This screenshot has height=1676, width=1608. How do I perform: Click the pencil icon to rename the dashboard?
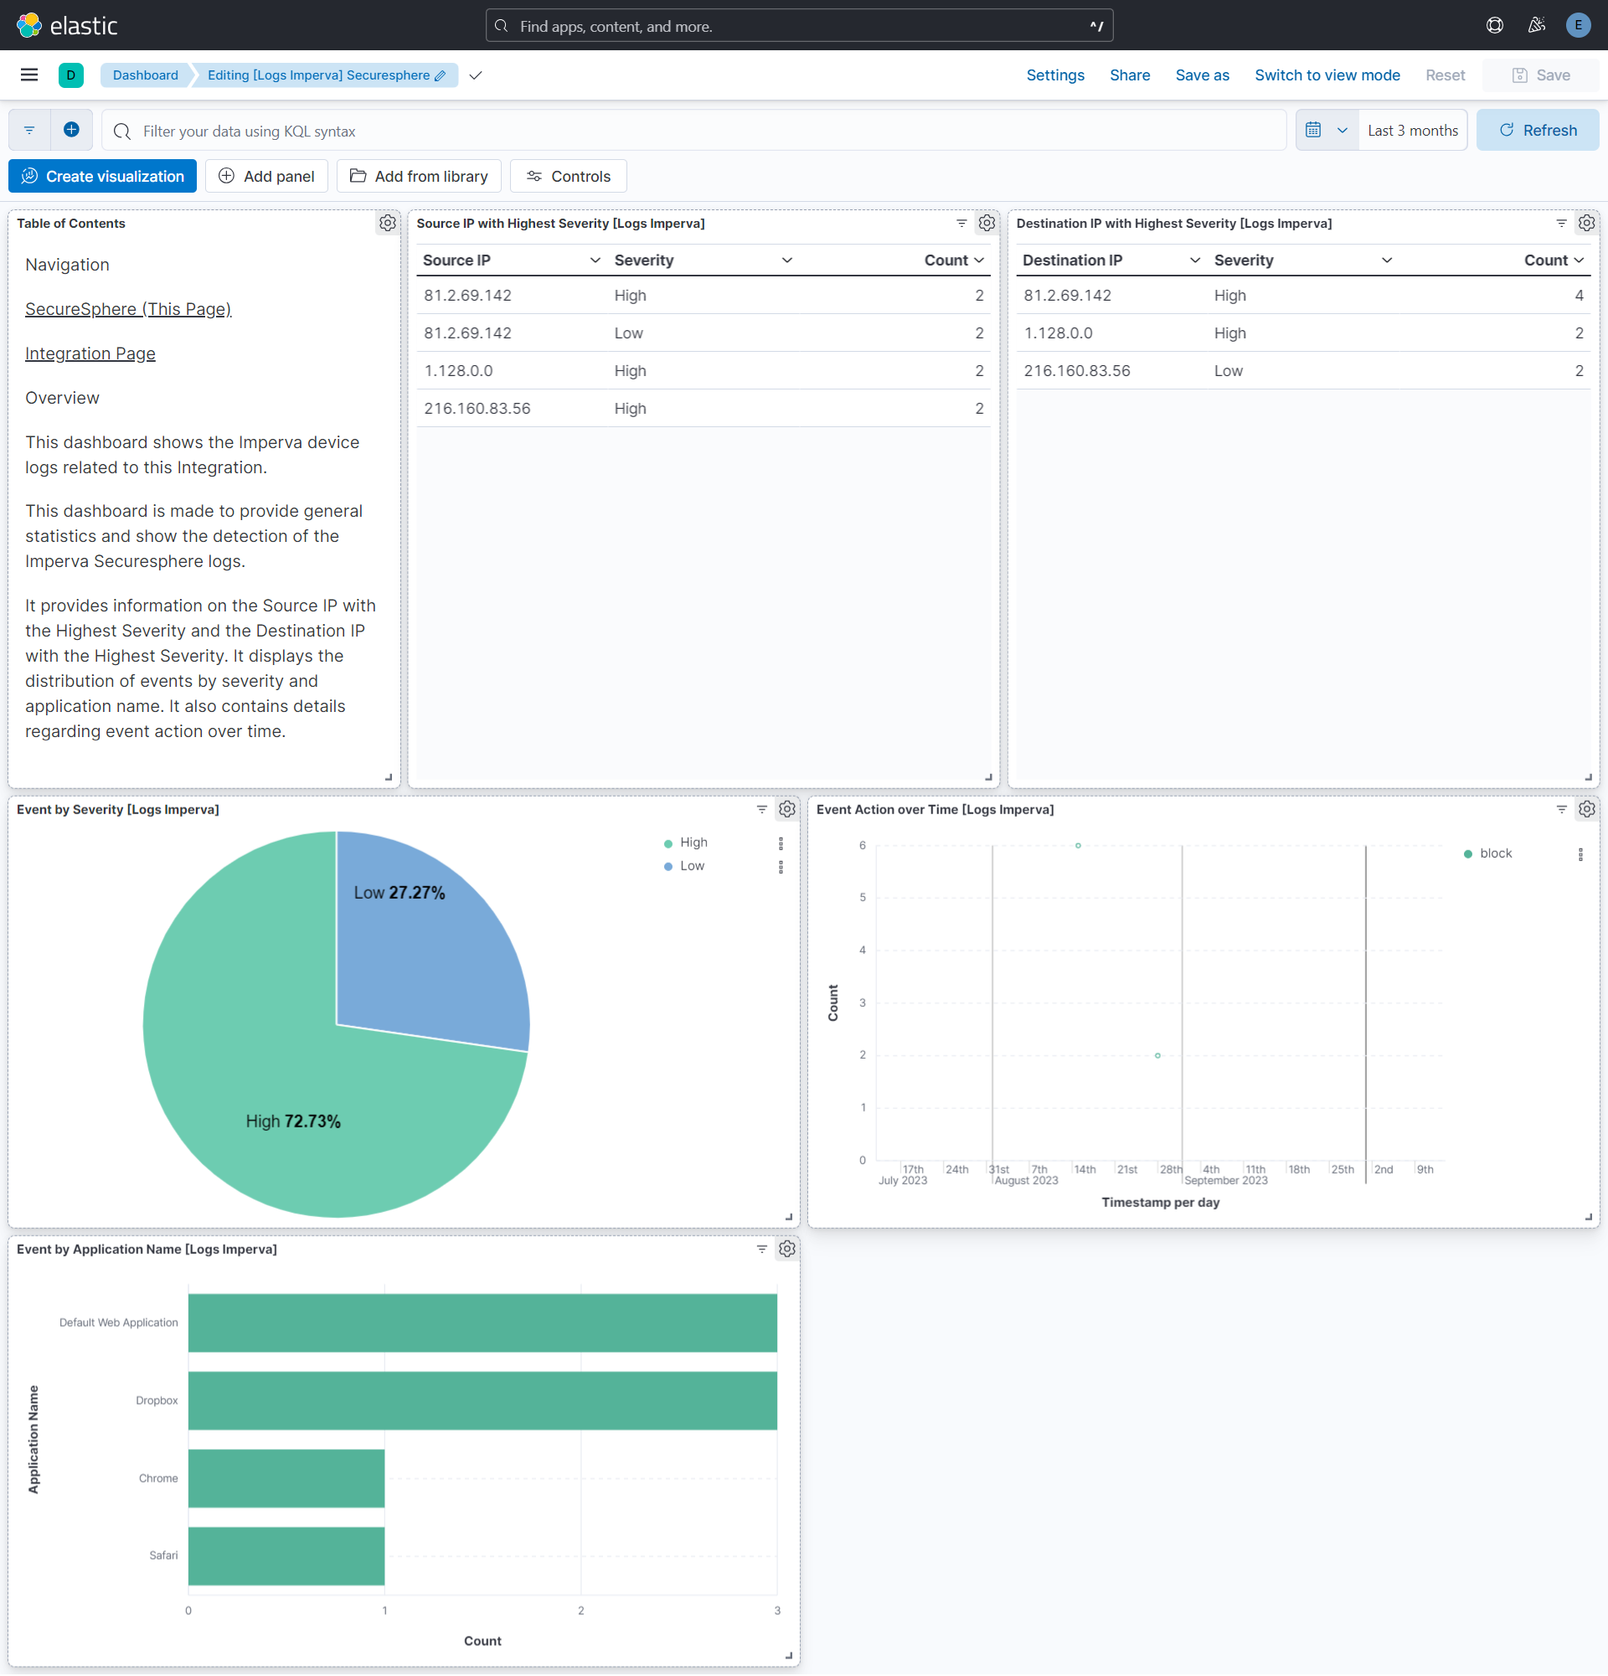(x=440, y=75)
